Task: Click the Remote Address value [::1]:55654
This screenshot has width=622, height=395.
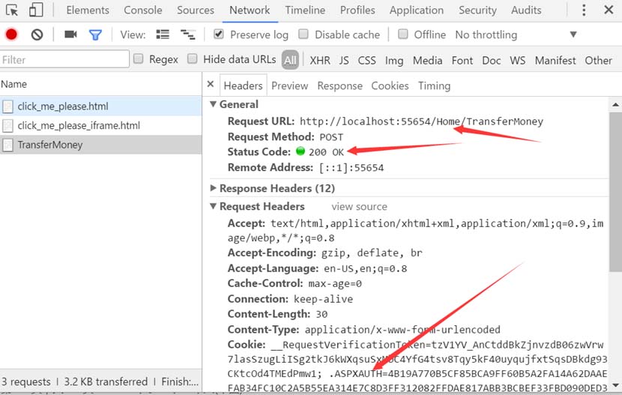Action: pyautogui.click(x=351, y=167)
